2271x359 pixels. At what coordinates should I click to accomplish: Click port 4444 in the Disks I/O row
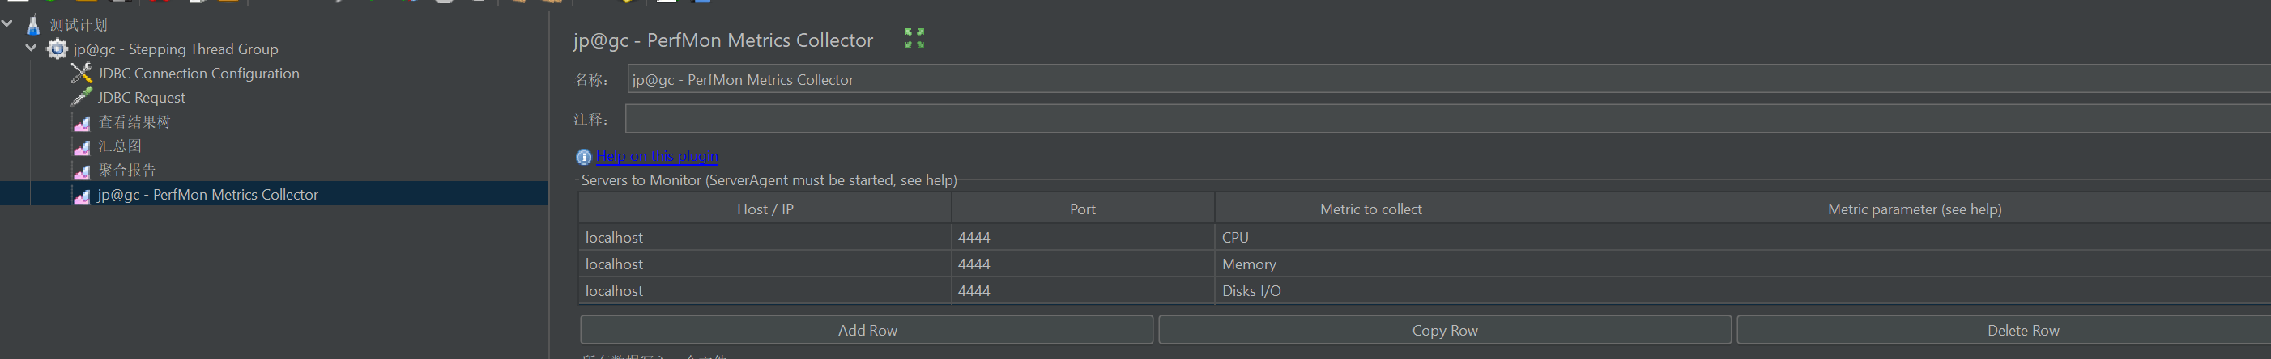[x=1083, y=290]
